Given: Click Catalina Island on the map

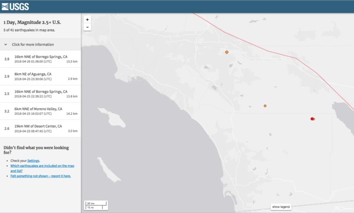Looking at the screenshot, I should (x=113, y=118).
